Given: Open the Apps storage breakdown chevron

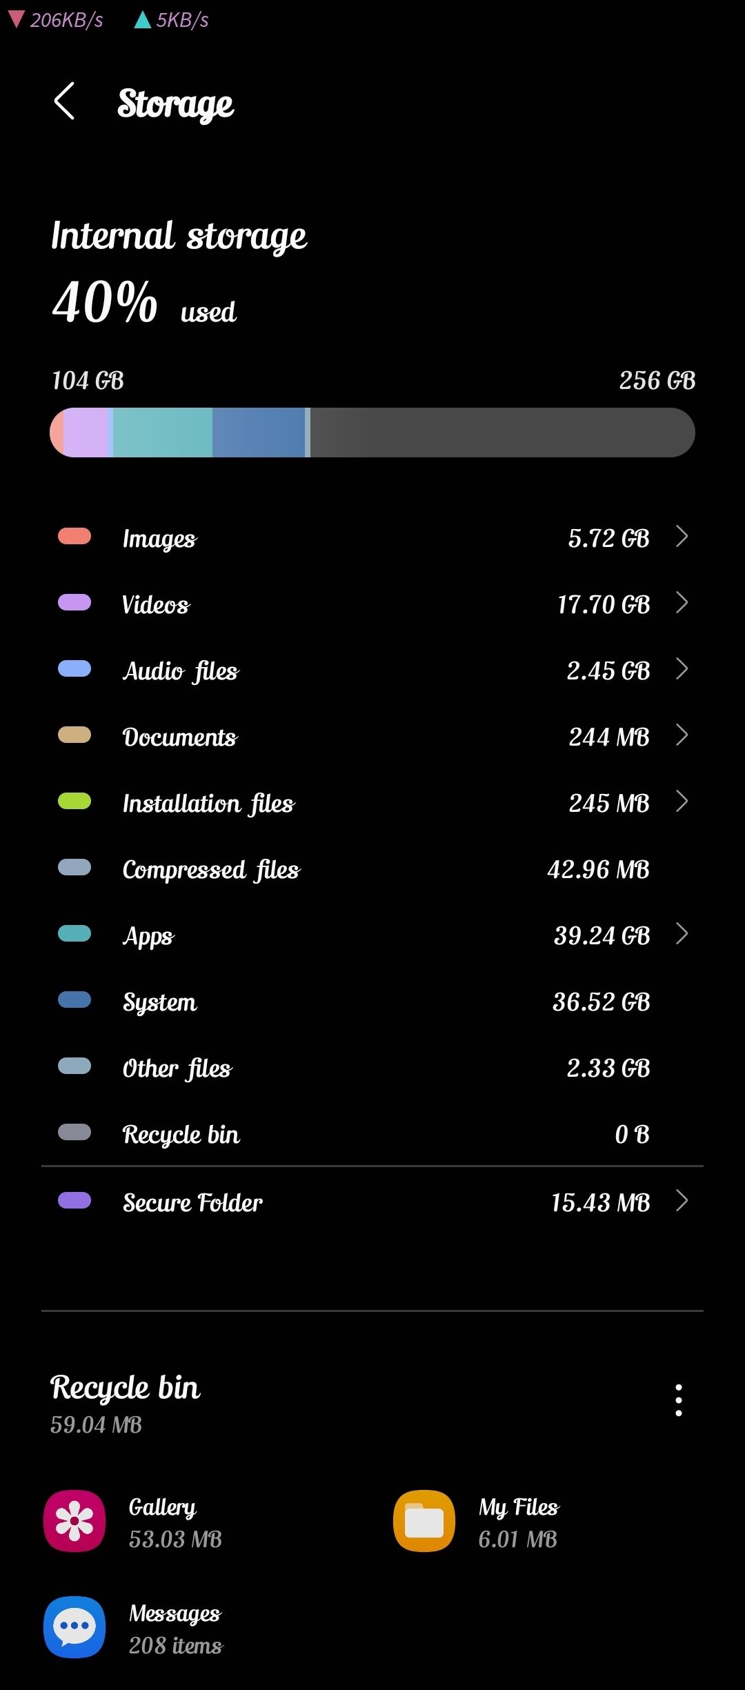Looking at the screenshot, I should pos(682,934).
